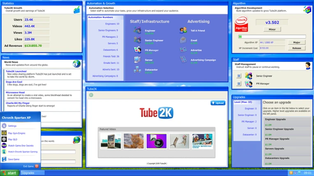Select the Senior Engineer Upgrade option
Image resolution: width=314 pixels, height=176 pixels.
point(287,132)
